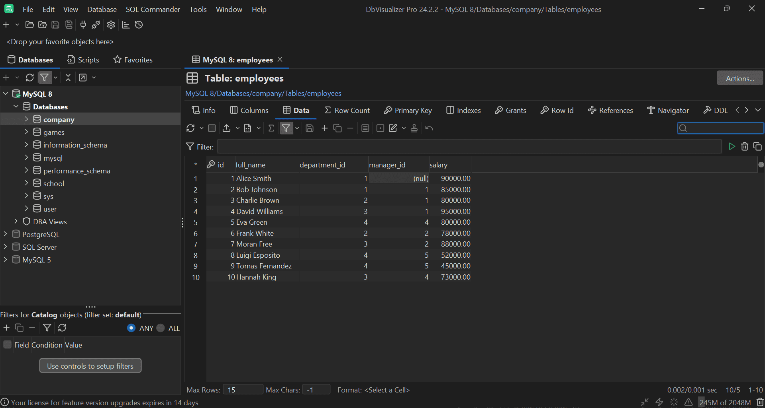Select the connect database plug icon
765x408 pixels.
(82, 25)
